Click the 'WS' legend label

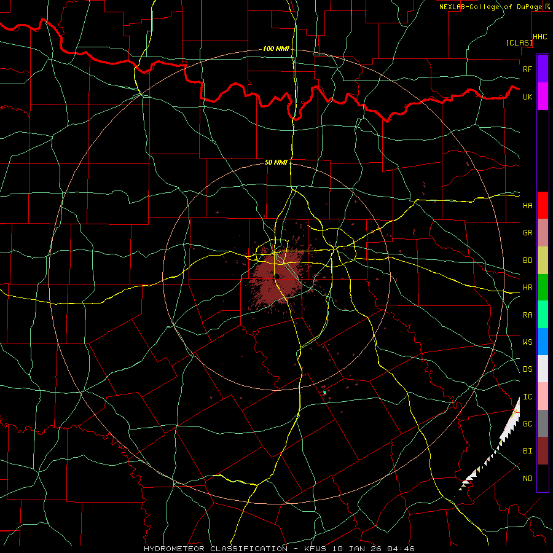click(x=527, y=342)
